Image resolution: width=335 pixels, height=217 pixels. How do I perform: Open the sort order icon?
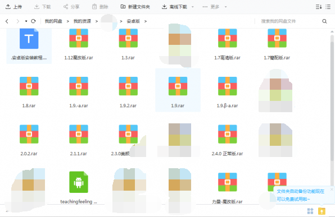(319, 7)
